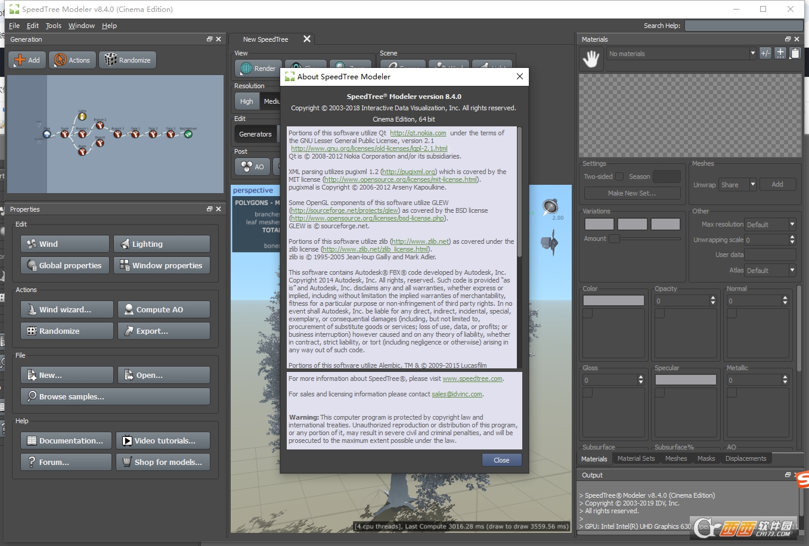
Task: Open the Actions button in Generation panel
Action: click(x=72, y=60)
